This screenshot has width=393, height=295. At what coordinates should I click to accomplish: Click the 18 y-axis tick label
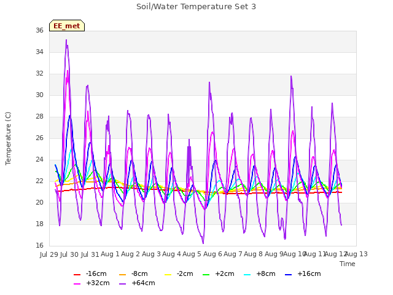pyautogui.click(x=39, y=224)
